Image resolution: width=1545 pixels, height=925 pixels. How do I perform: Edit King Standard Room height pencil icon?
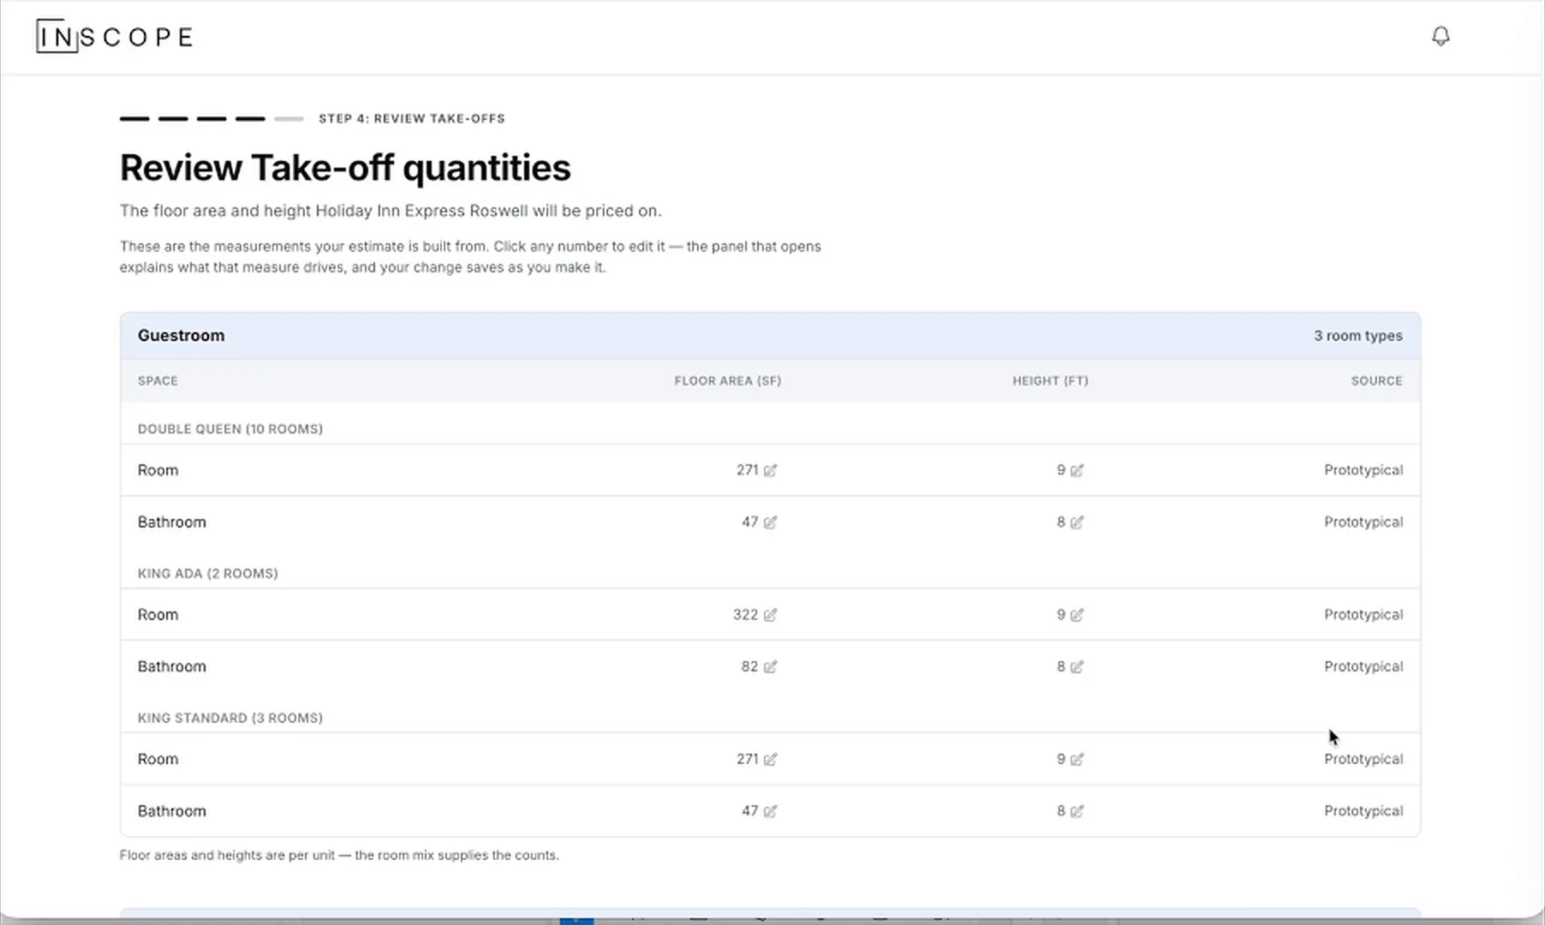coord(1077,759)
